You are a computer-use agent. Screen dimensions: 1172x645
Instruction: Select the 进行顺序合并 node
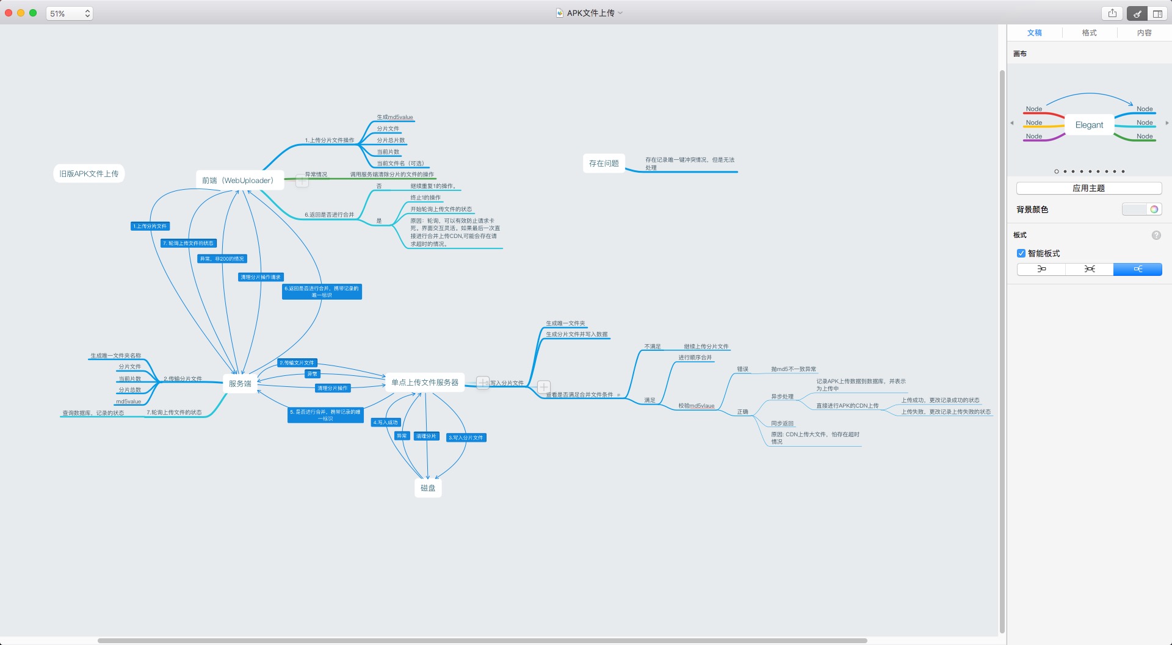pyautogui.click(x=695, y=358)
